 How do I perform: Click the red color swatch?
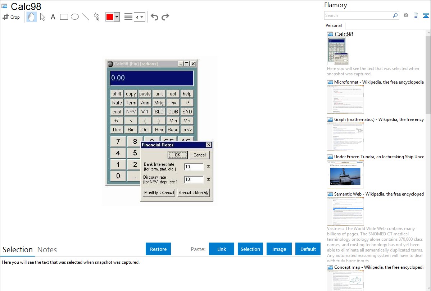click(x=109, y=17)
